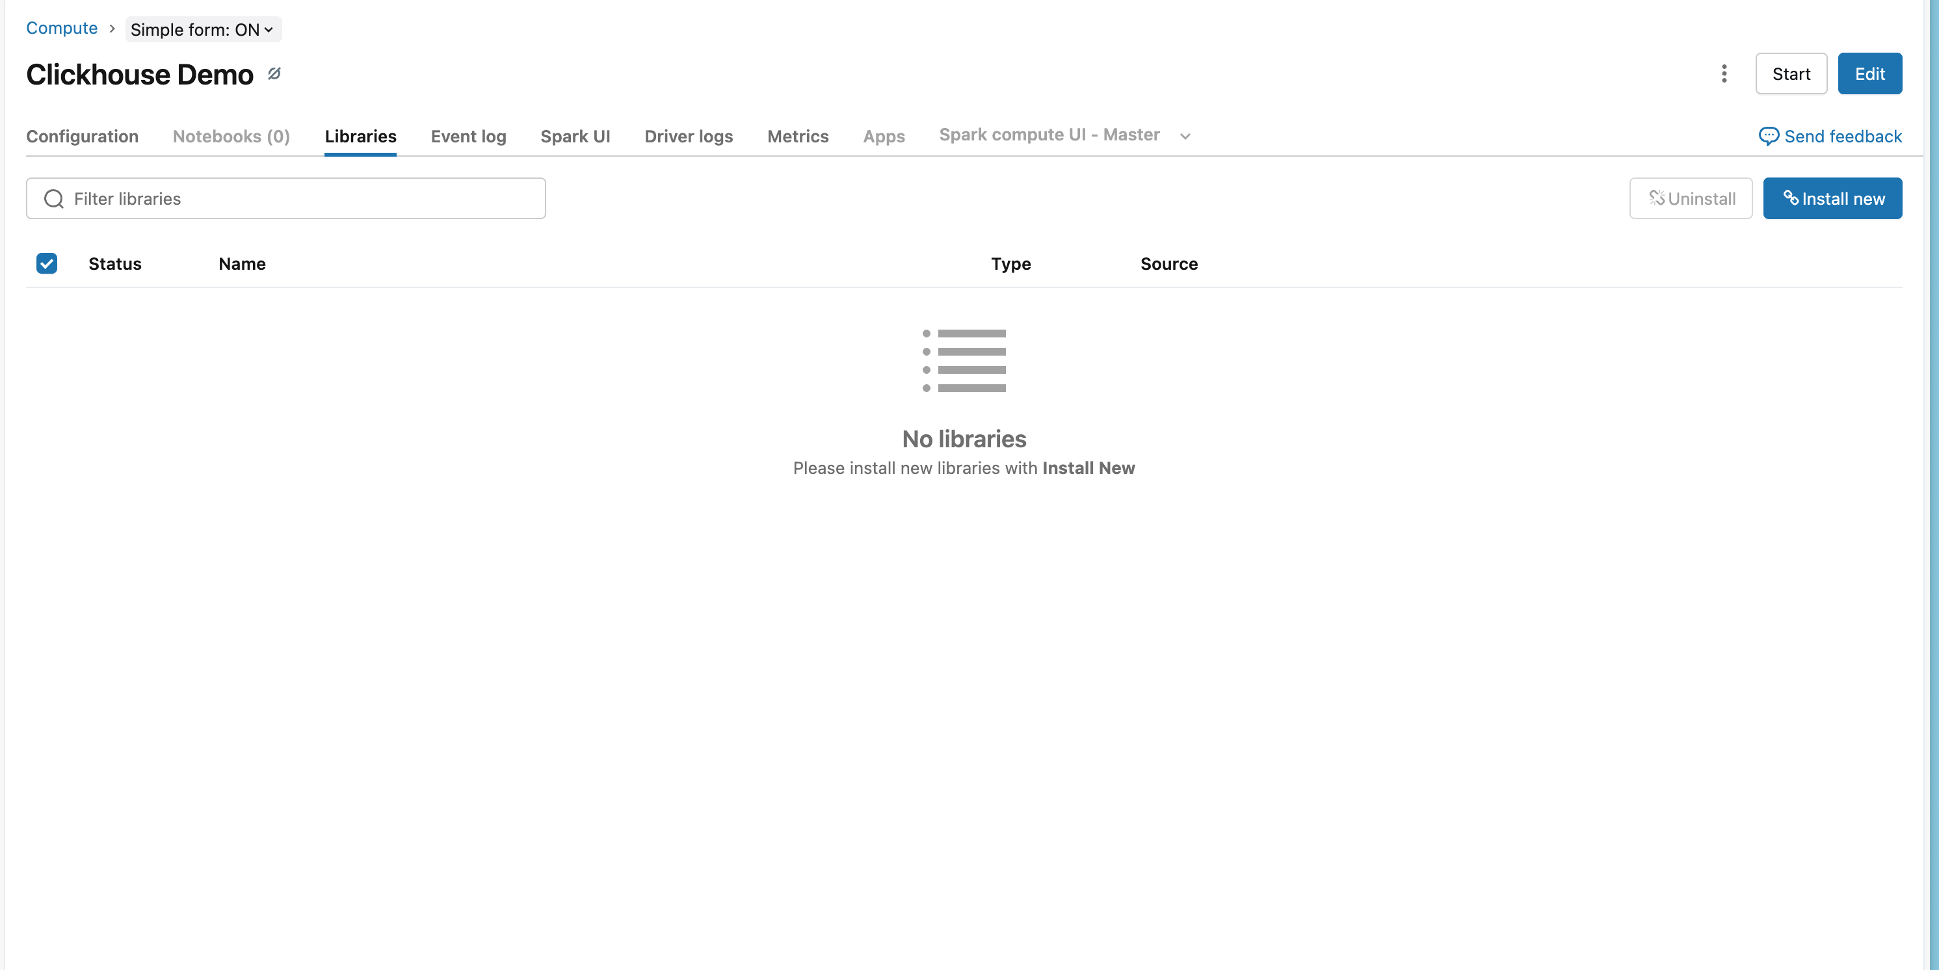Open the Simple form: ON dropdown
Image resolution: width=1939 pixels, height=970 pixels.
202,29
